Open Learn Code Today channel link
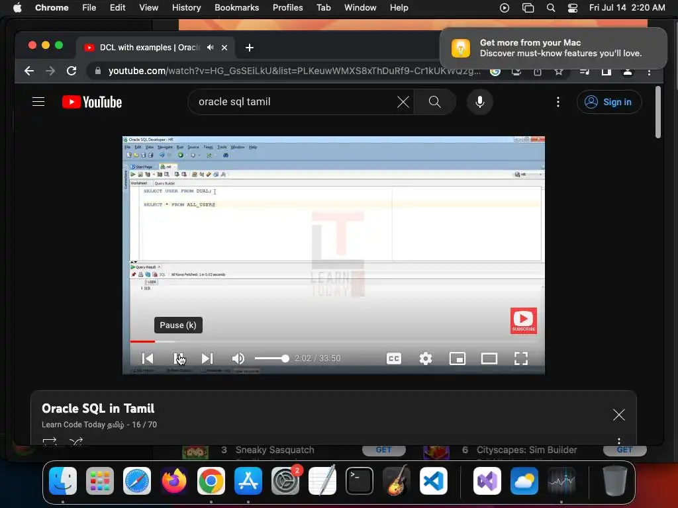678x508 pixels. [x=83, y=425]
